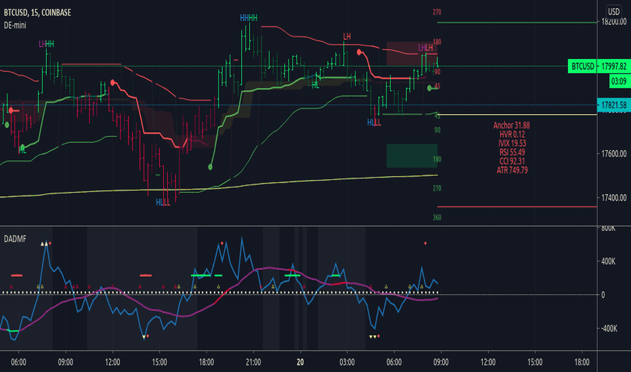Click the BTCUSD green price tag
Viewport: 631px width, 372px height.
pos(582,66)
